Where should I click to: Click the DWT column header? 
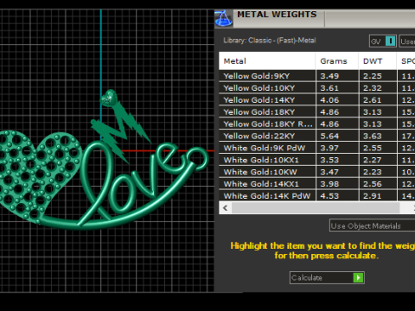pyautogui.click(x=378, y=61)
